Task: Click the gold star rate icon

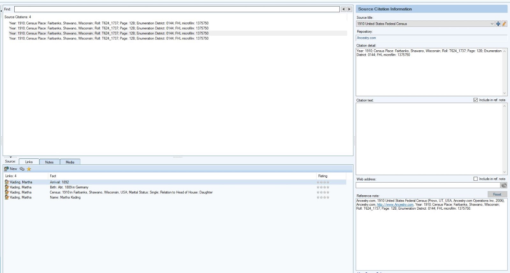Action: point(29,169)
